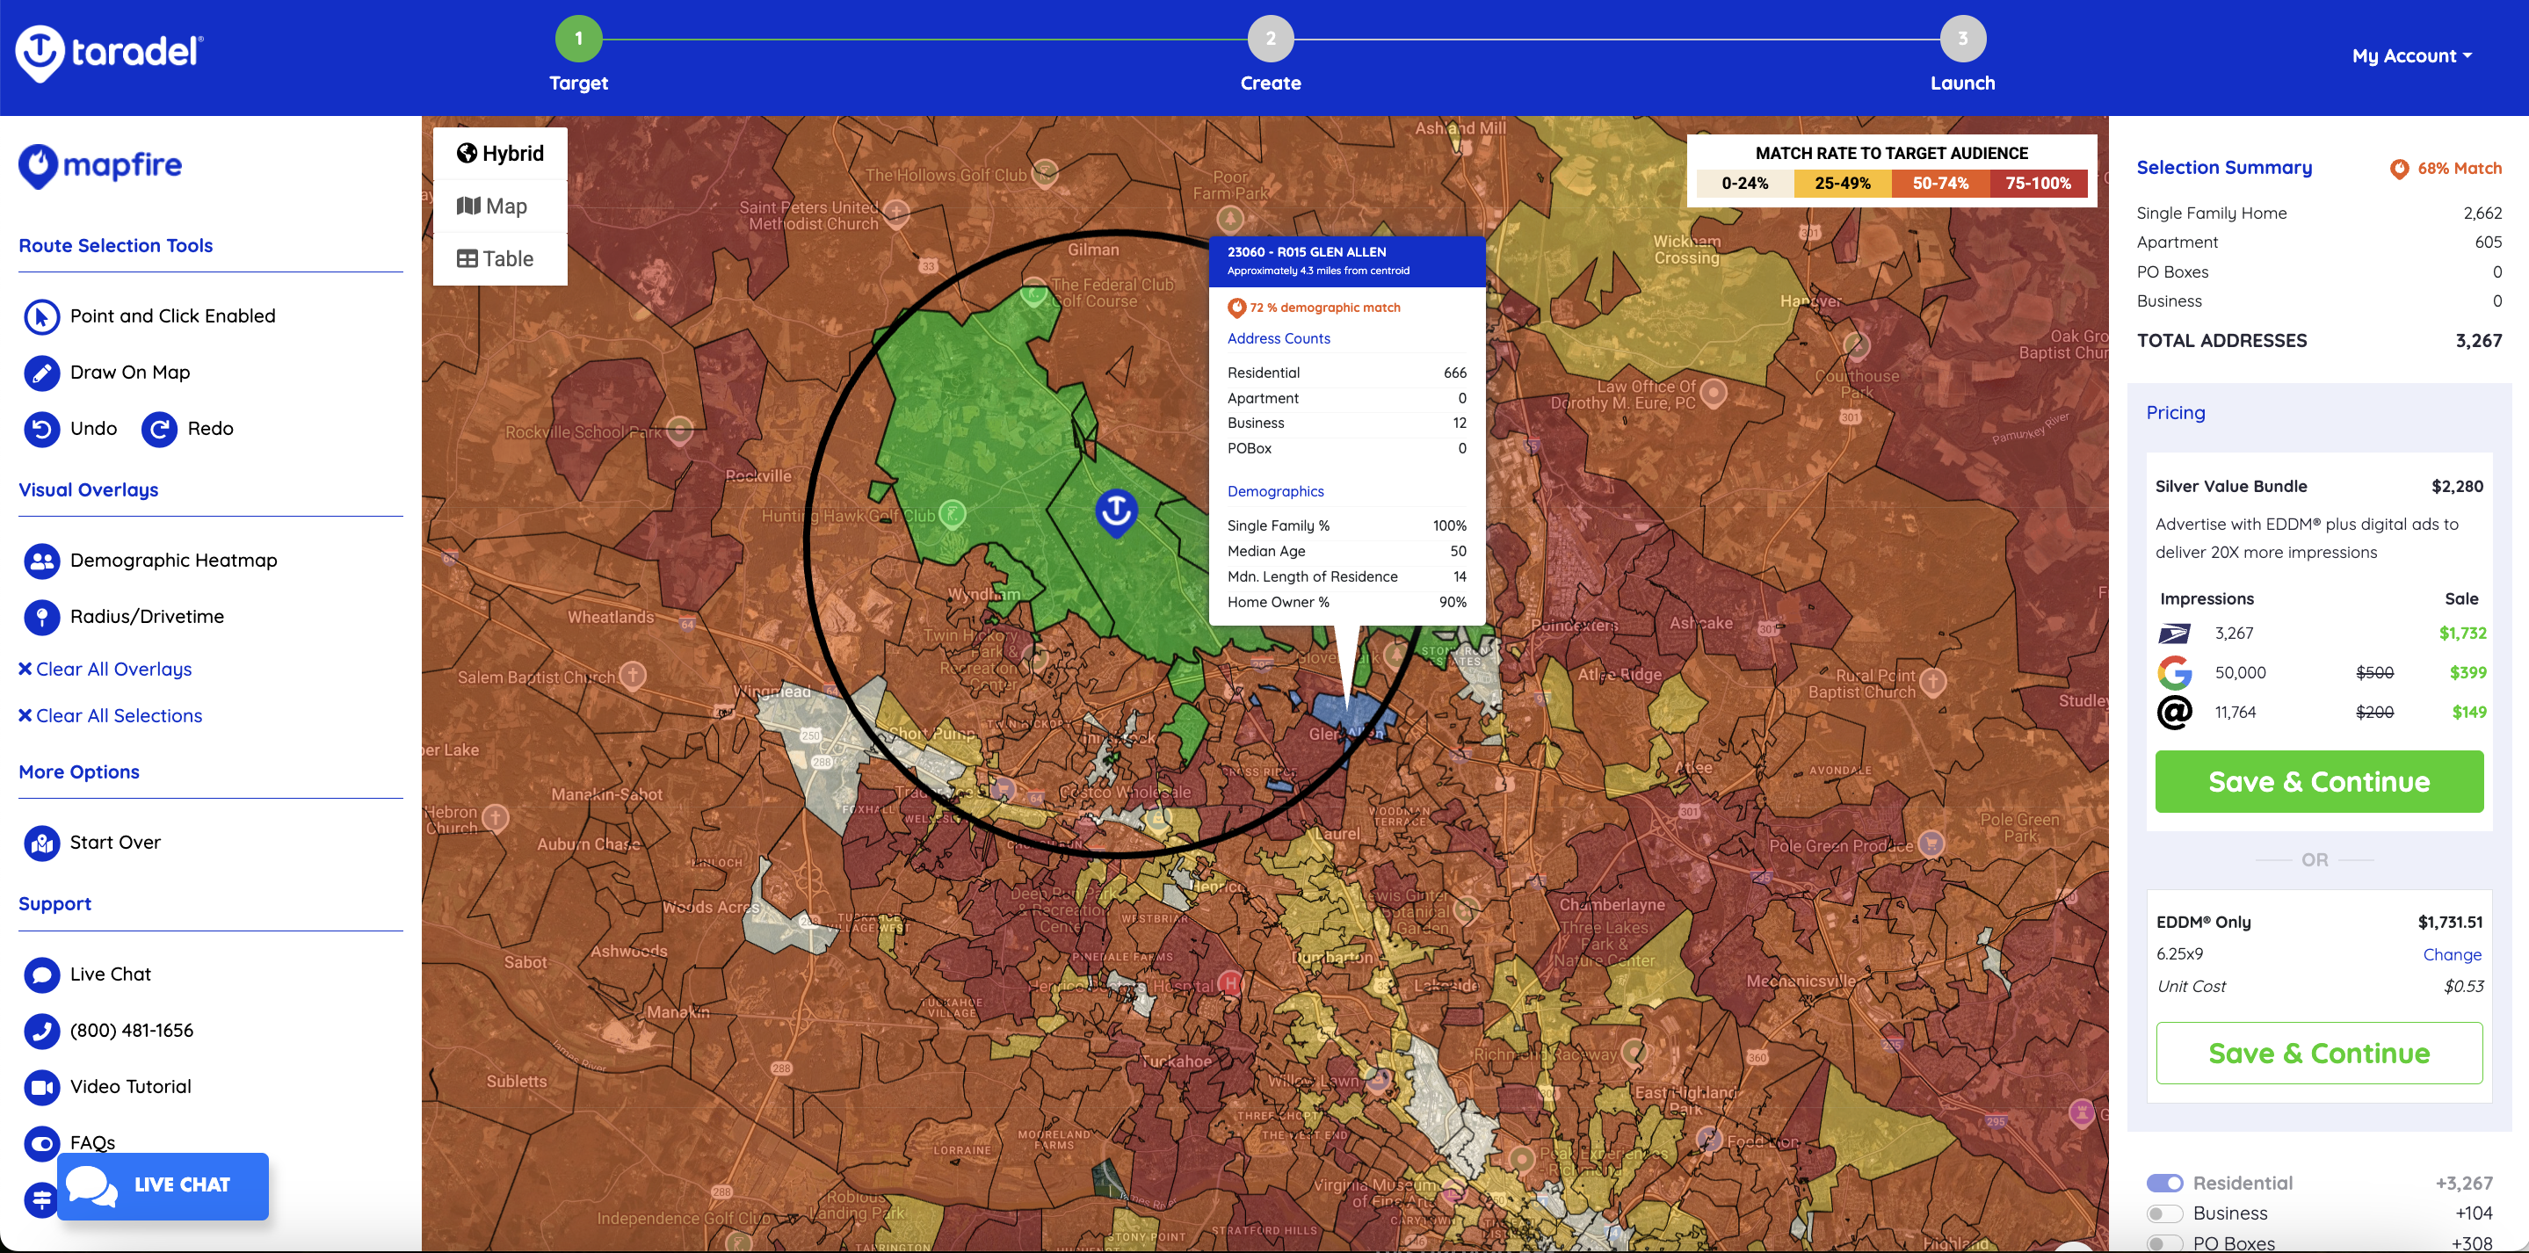Click the green Save & Continue button

(2318, 782)
